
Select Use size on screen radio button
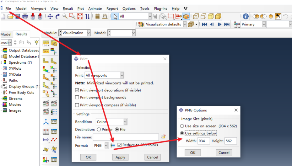[x=182, y=126]
